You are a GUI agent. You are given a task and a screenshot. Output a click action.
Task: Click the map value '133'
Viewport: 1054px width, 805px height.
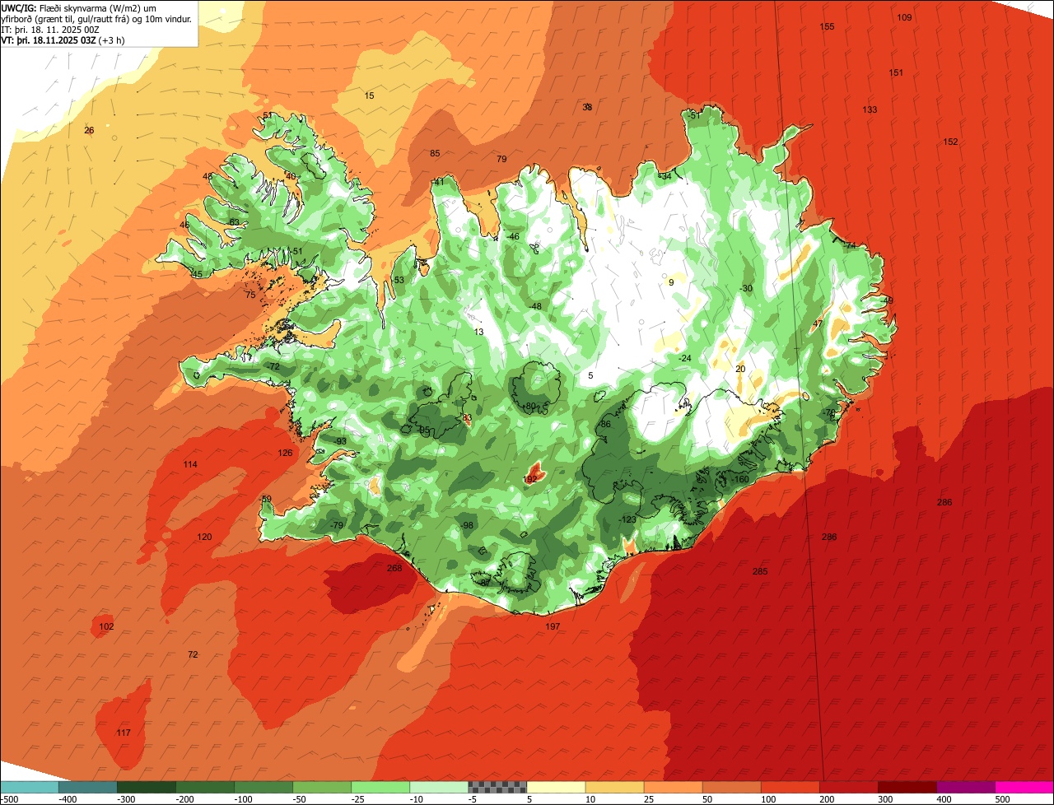(870, 110)
